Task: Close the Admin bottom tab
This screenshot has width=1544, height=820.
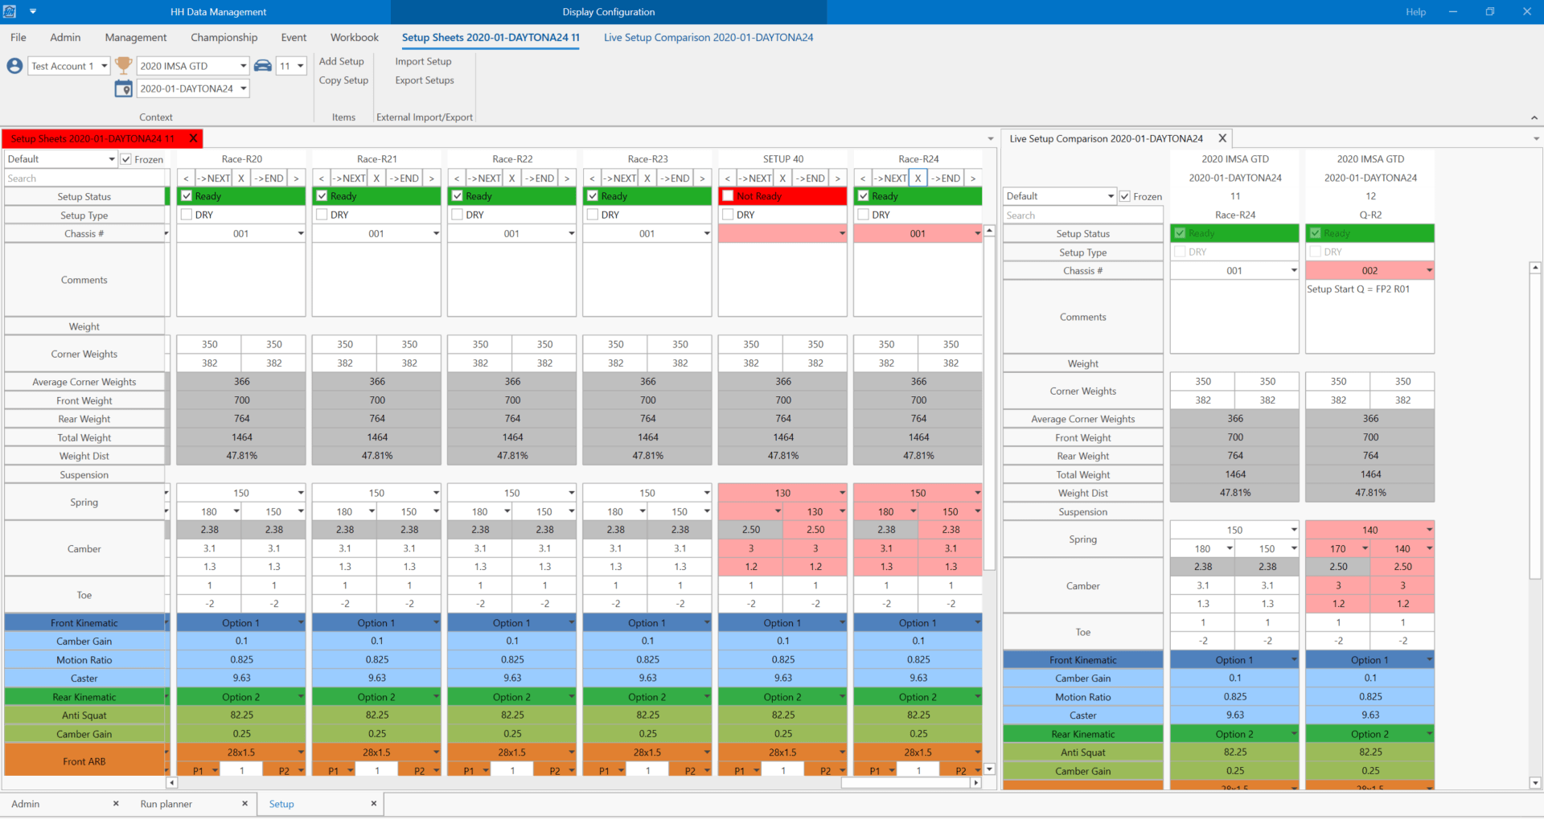Action: pyautogui.click(x=116, y=803)
